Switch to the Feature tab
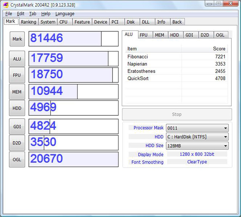This screenshot has width=241, height=217. pos(82,22)
